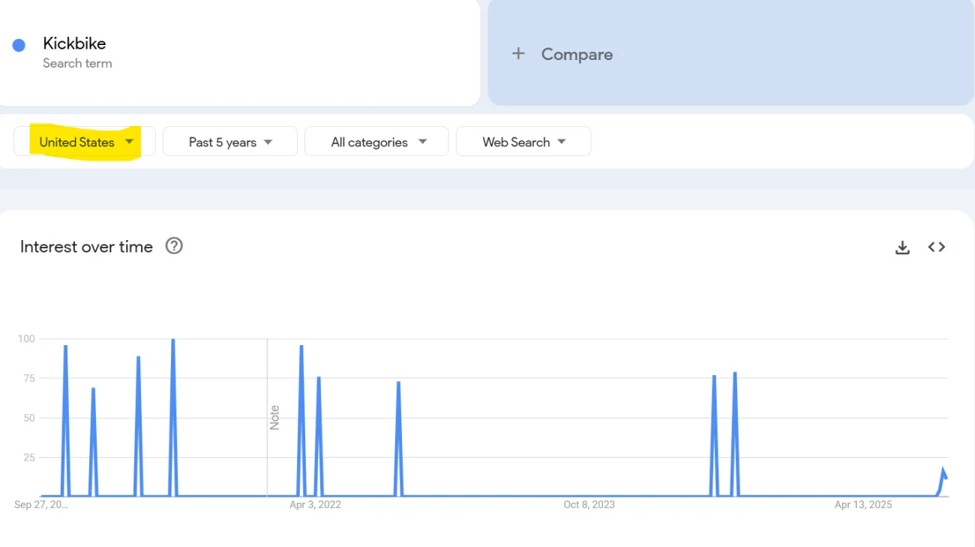Change the Web Search type dropdown
Viewport: 975px width, 547px height.
click(x=523, y=142)
